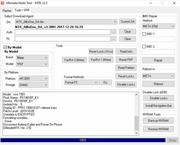Click the IMEI 2 input field

pos(158,52)
